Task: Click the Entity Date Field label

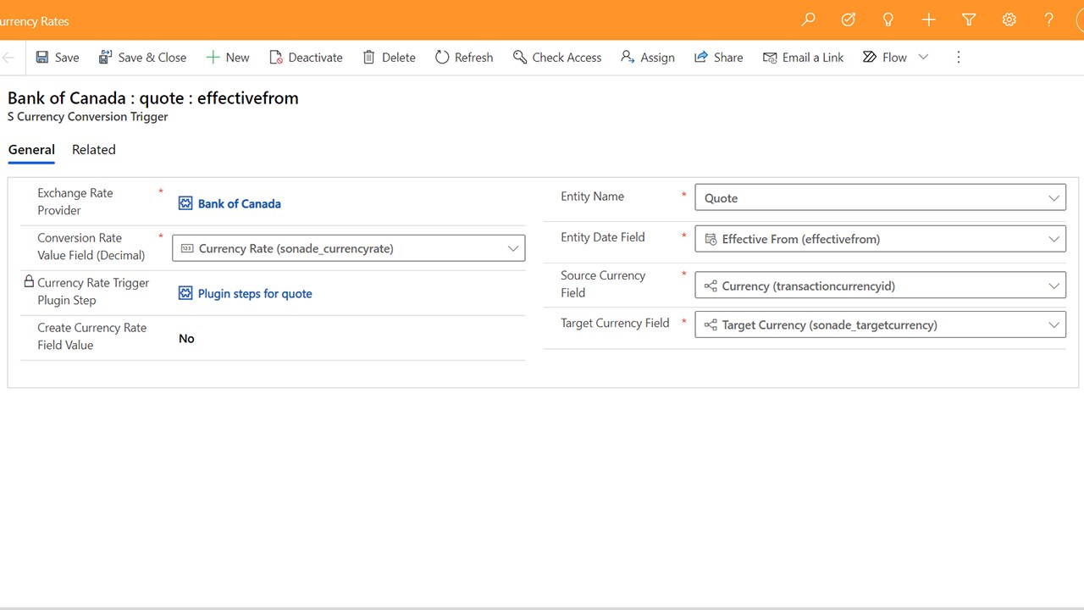Action: click(x=603, y=237)
